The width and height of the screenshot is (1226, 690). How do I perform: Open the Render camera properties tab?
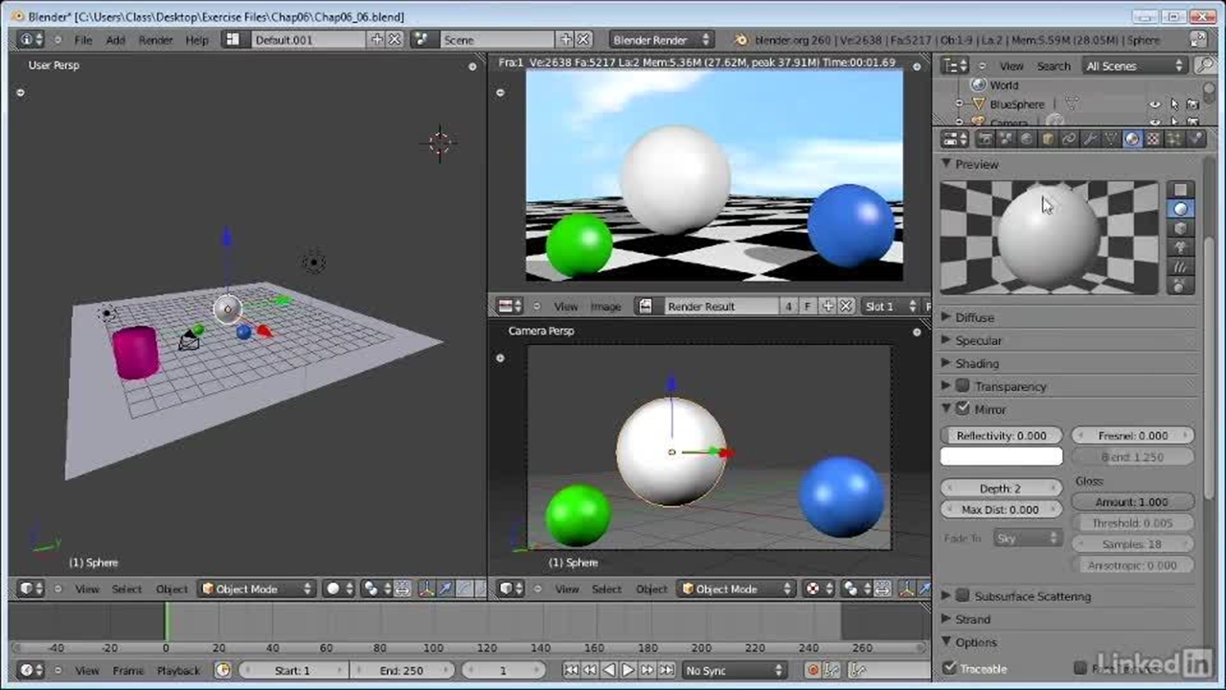pos(985,140)
